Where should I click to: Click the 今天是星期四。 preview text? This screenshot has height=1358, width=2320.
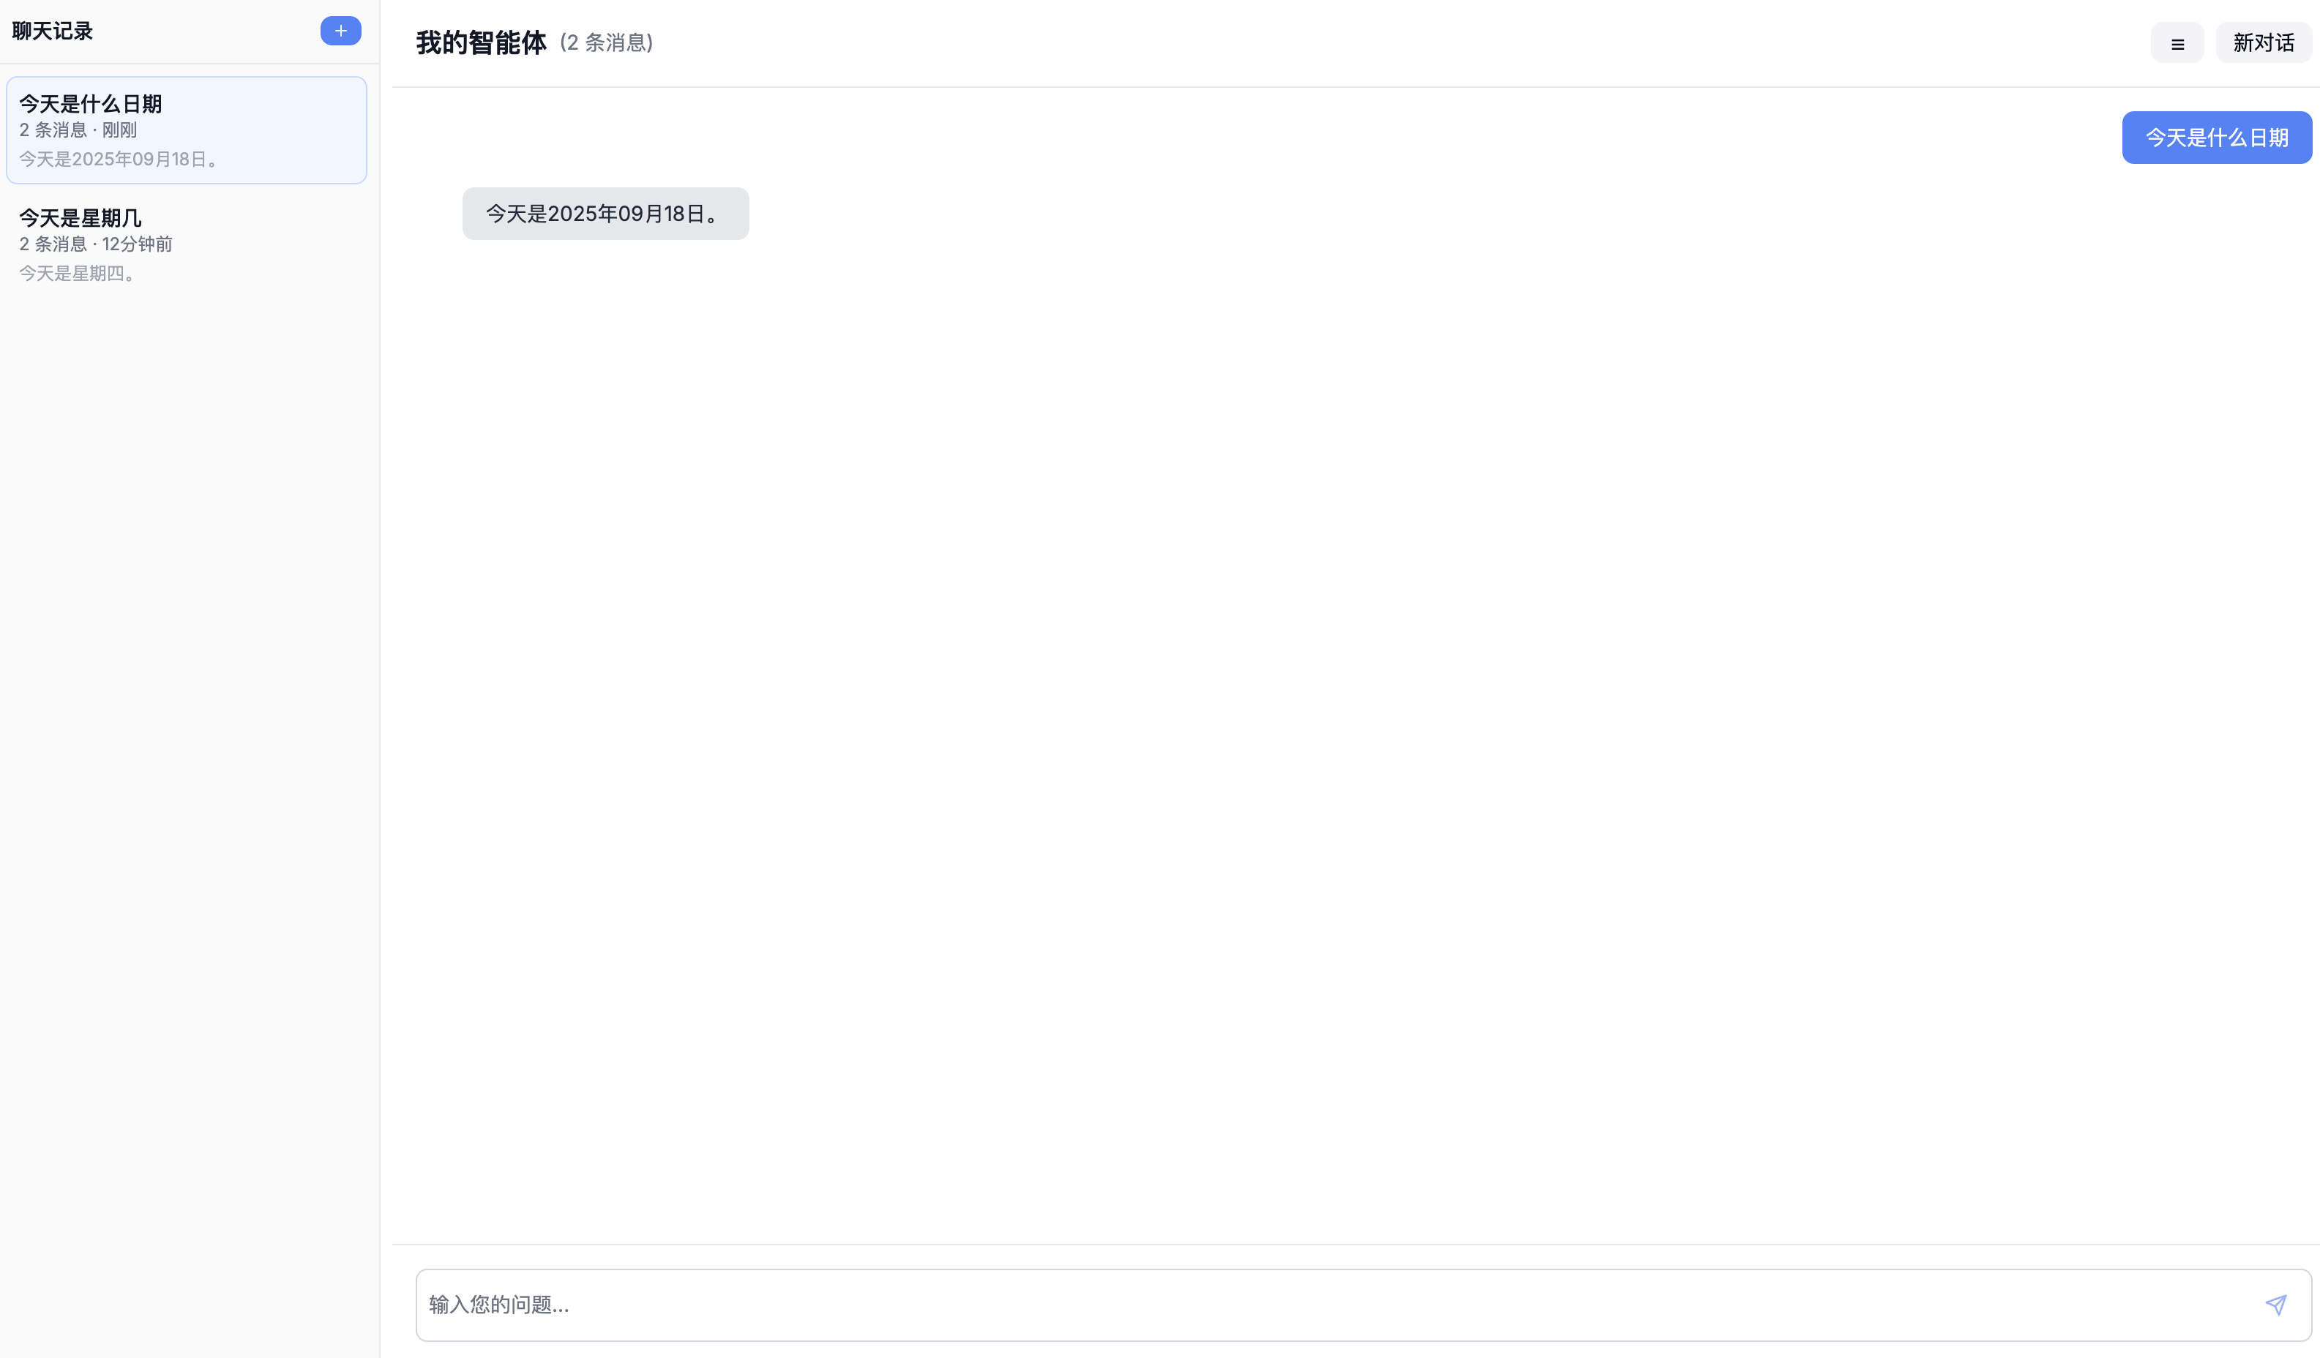(80, 274)
